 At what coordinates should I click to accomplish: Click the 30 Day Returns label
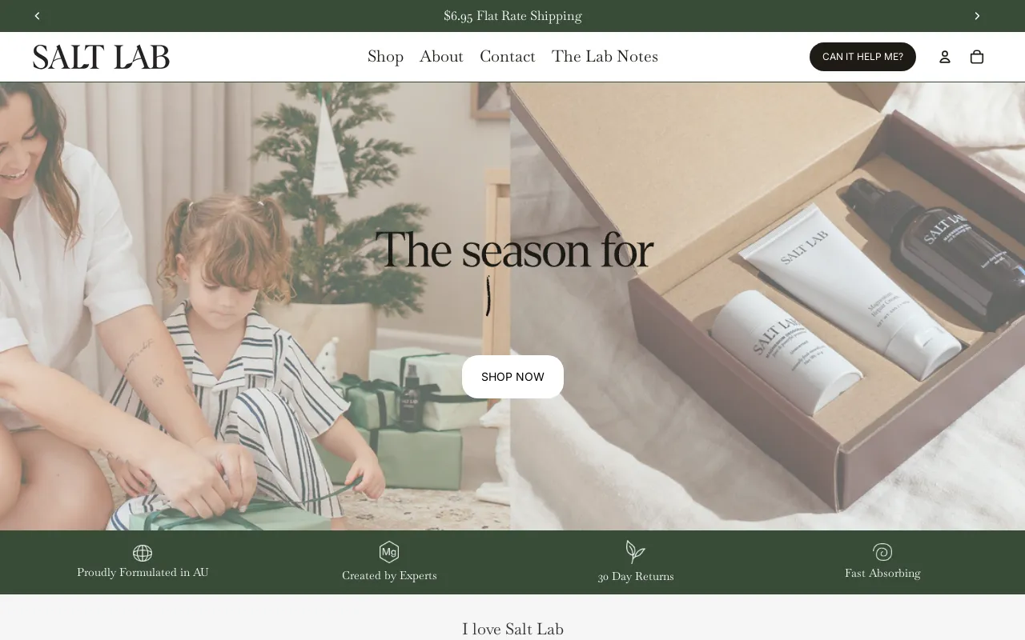[636, 576]
